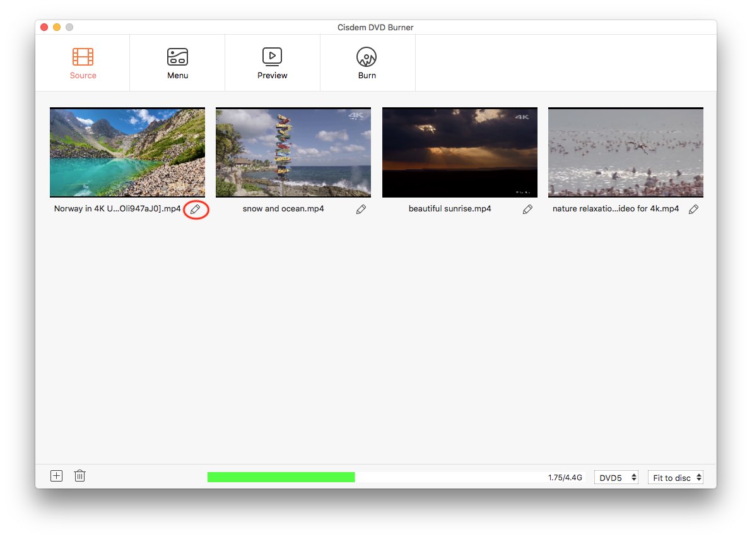Switch to the Source tab
The image size is (752, 539).
point(83,63)
